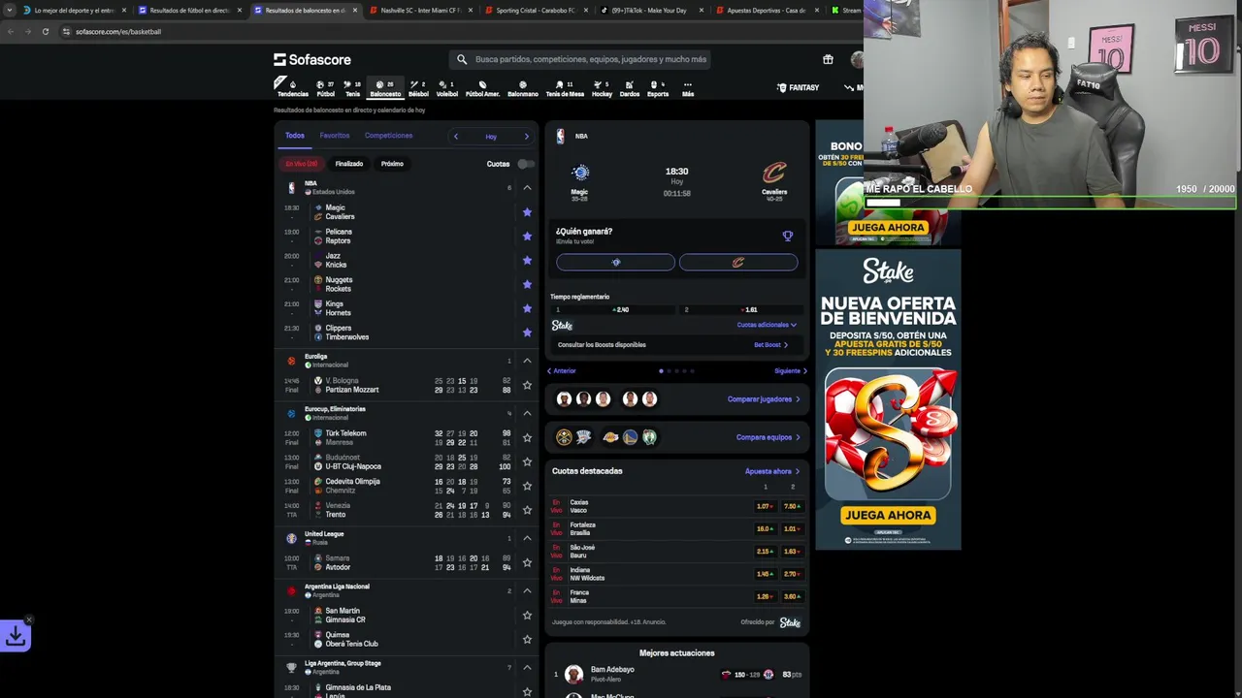Image resolution: width=1242 pixels, height=698 pixels.
Task: Go to previous day arrow
Action: click(456, 137)
